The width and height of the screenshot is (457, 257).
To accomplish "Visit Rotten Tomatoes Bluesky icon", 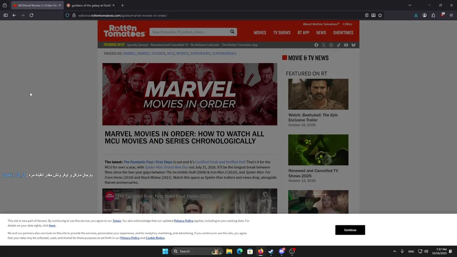I will [x=353, y=45].
